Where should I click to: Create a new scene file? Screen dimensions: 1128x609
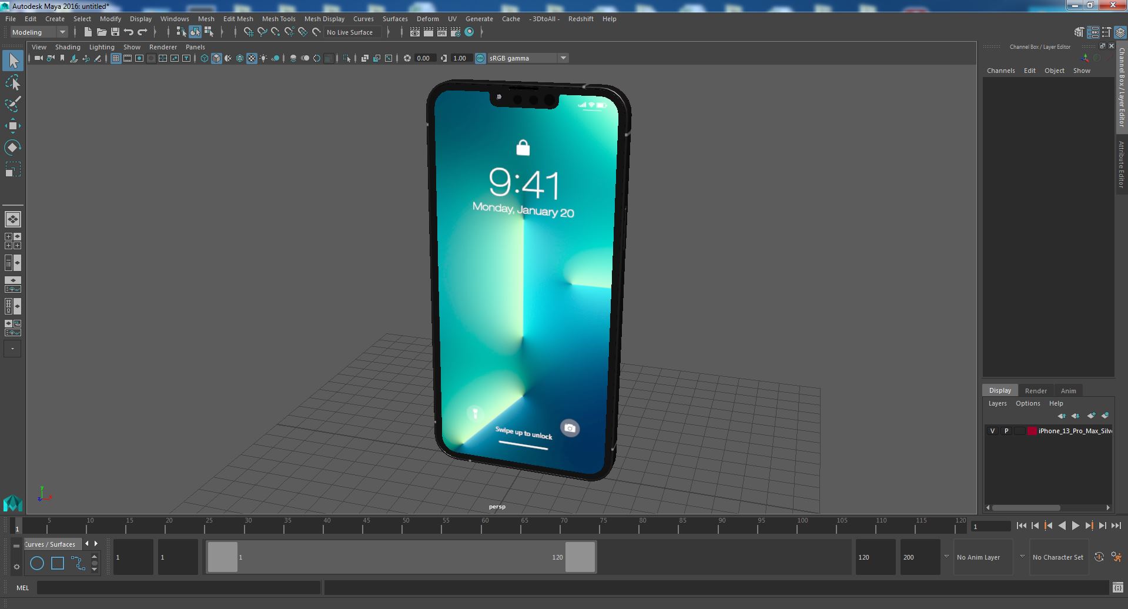pyautogui.click(x=88, y=32)
